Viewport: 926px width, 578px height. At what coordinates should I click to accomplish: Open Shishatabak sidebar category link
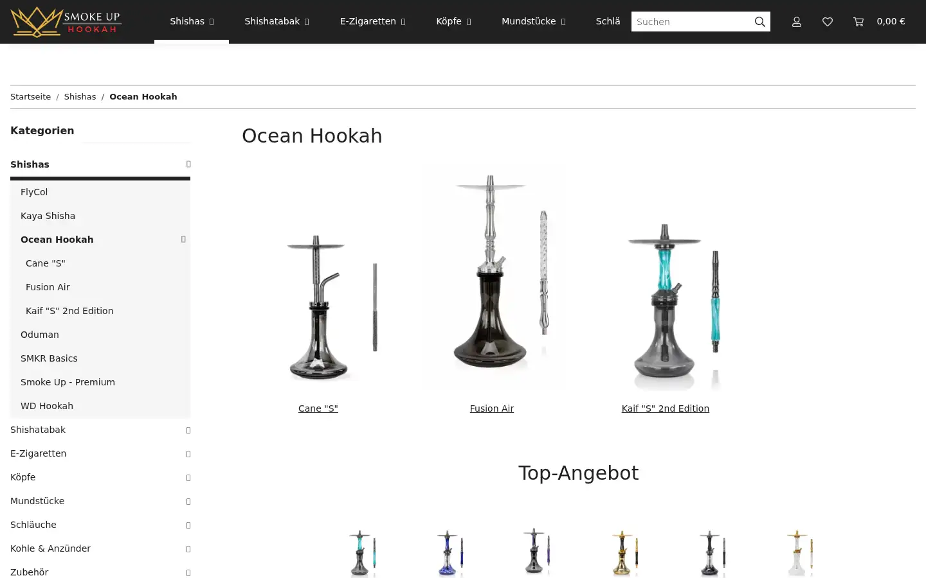click(x=38, y=430)
